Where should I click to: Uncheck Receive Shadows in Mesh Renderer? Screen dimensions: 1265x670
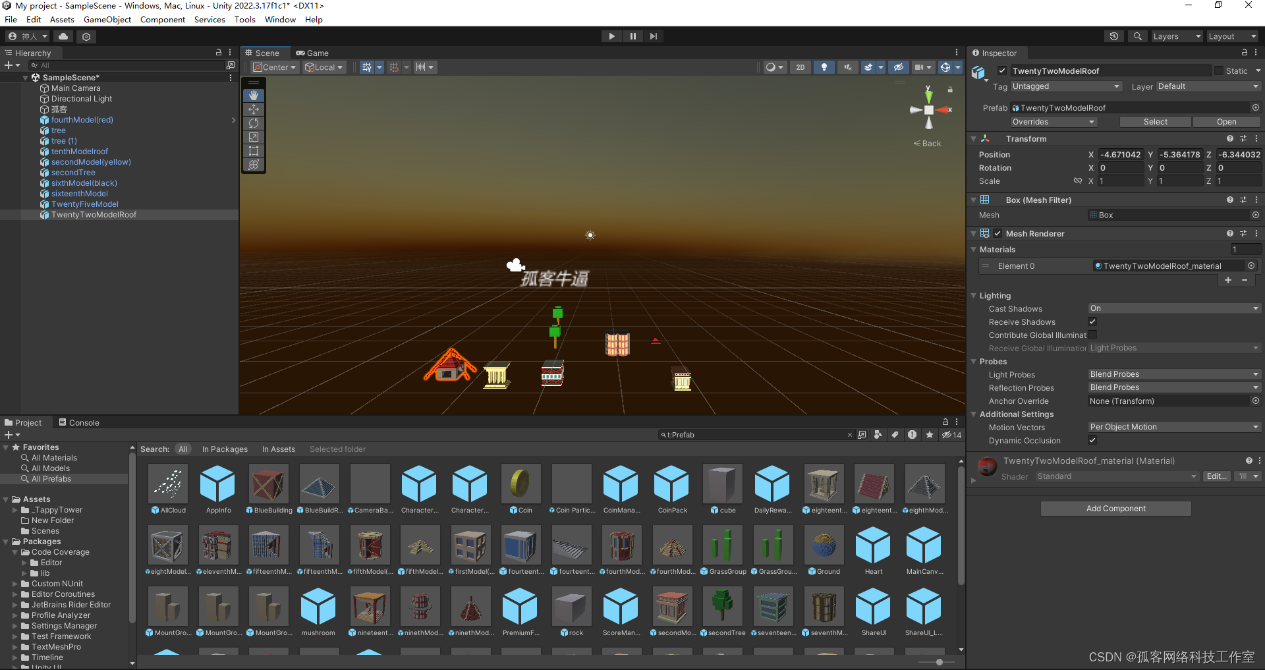(x=1092, y=322)
